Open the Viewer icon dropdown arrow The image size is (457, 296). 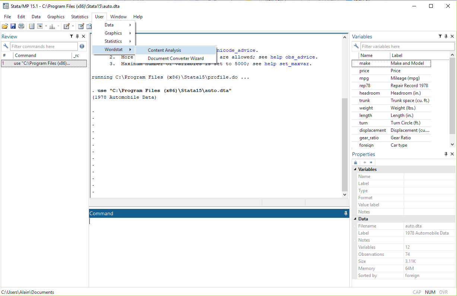pyautogui.click(x=46, y=26)
